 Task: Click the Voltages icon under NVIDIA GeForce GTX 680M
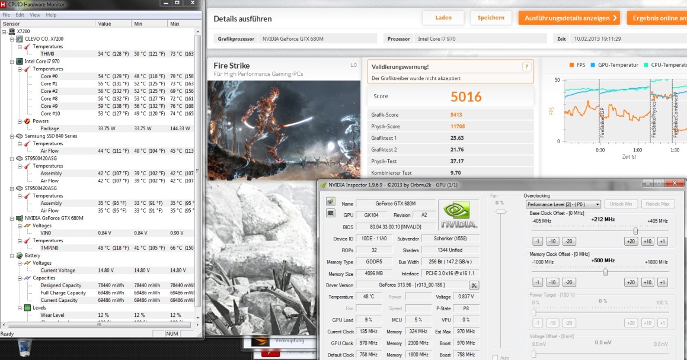coord(27,226)
